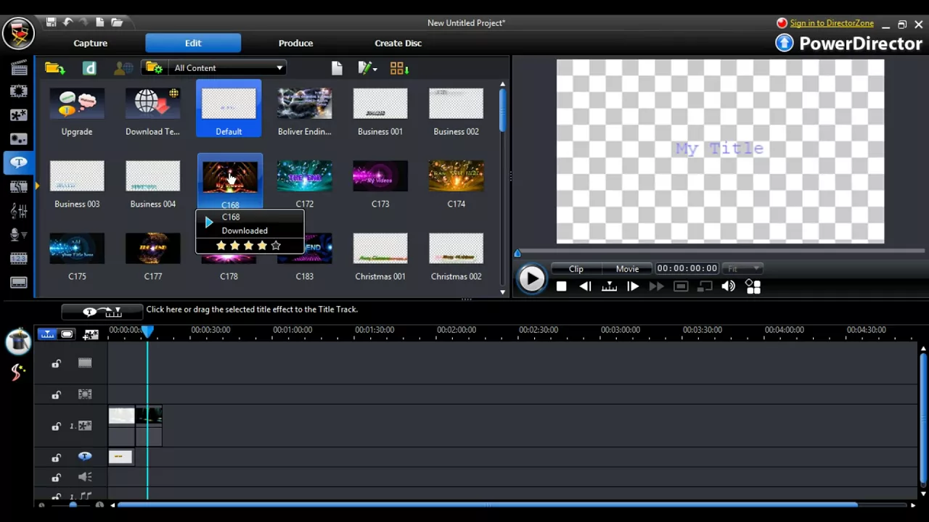The height and width of the screenshot is (522, 929).
Task: Step to the previous frame
Action: click(585, 286)
